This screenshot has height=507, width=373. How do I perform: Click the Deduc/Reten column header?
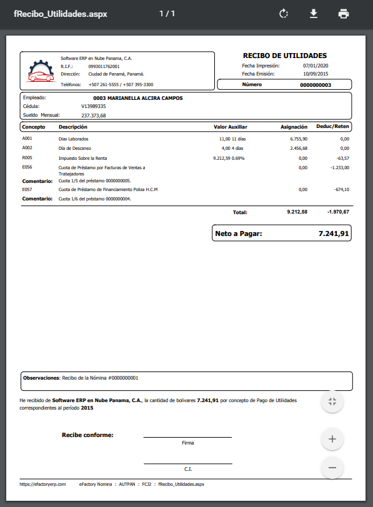click(x=332, y=126)
